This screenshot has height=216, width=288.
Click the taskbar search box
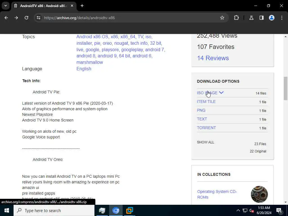point(54,210)
